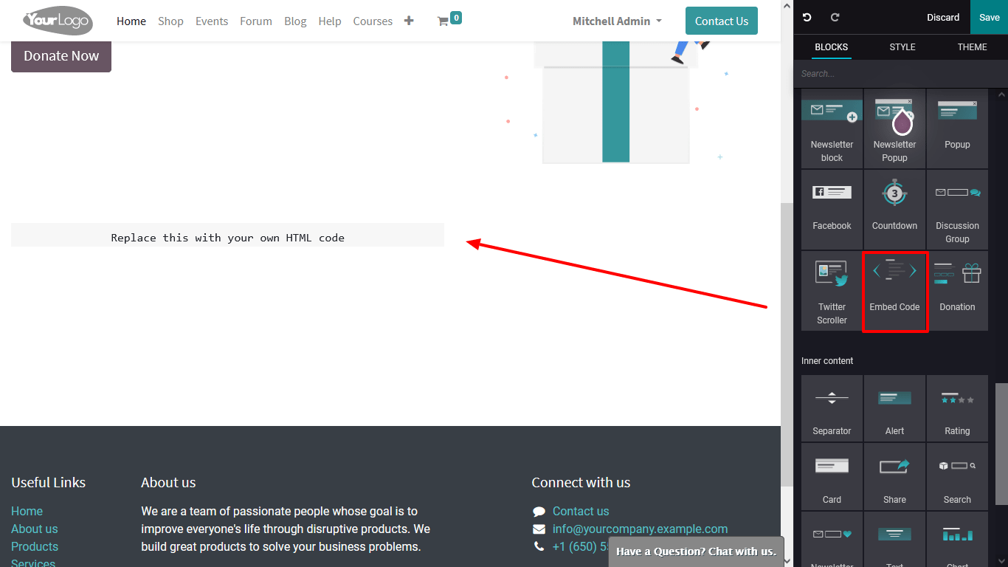
Task: Click the Contact Us button
Action: [x=722, y=21]
